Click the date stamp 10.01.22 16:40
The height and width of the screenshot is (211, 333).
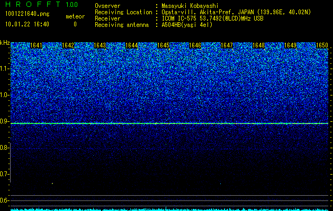pyautogui.click(x=27, y=24)
